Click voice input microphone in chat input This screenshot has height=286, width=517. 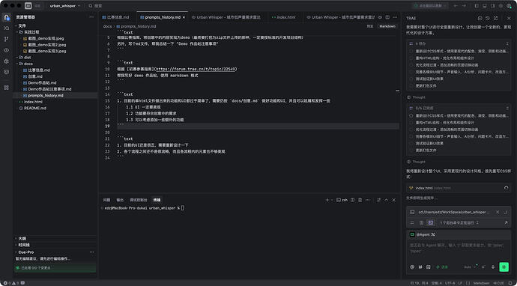(493, 267)
